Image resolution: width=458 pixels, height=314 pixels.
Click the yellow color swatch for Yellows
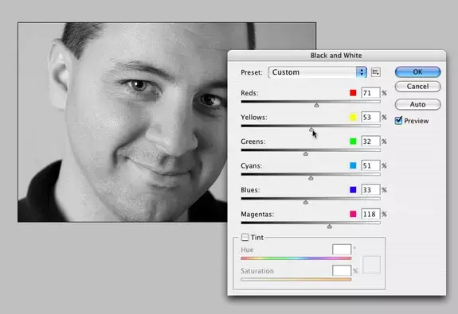pos(353,117)
